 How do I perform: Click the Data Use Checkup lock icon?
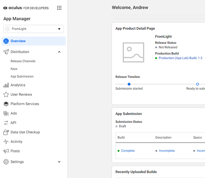tap(6, 132)
